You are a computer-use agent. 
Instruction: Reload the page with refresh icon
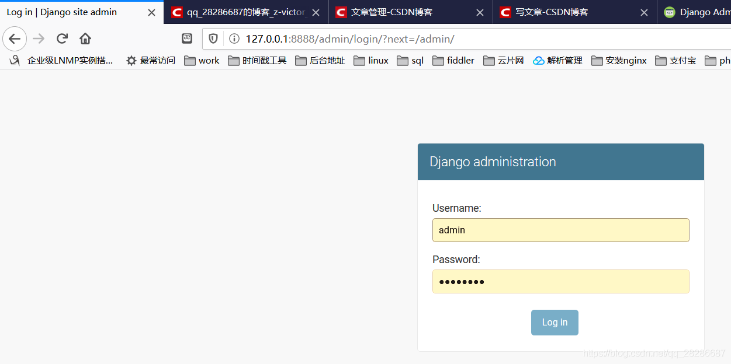pos(62,39)
